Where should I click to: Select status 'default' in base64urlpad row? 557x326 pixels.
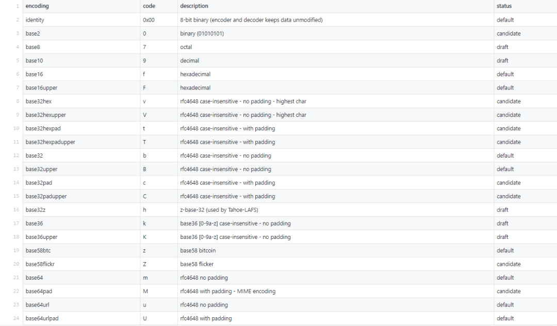coord(505,318)
